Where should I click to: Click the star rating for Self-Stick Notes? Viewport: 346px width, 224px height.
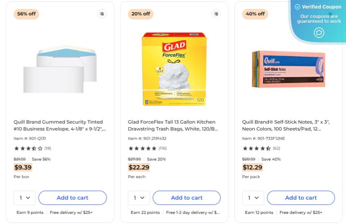pos(257,148)
